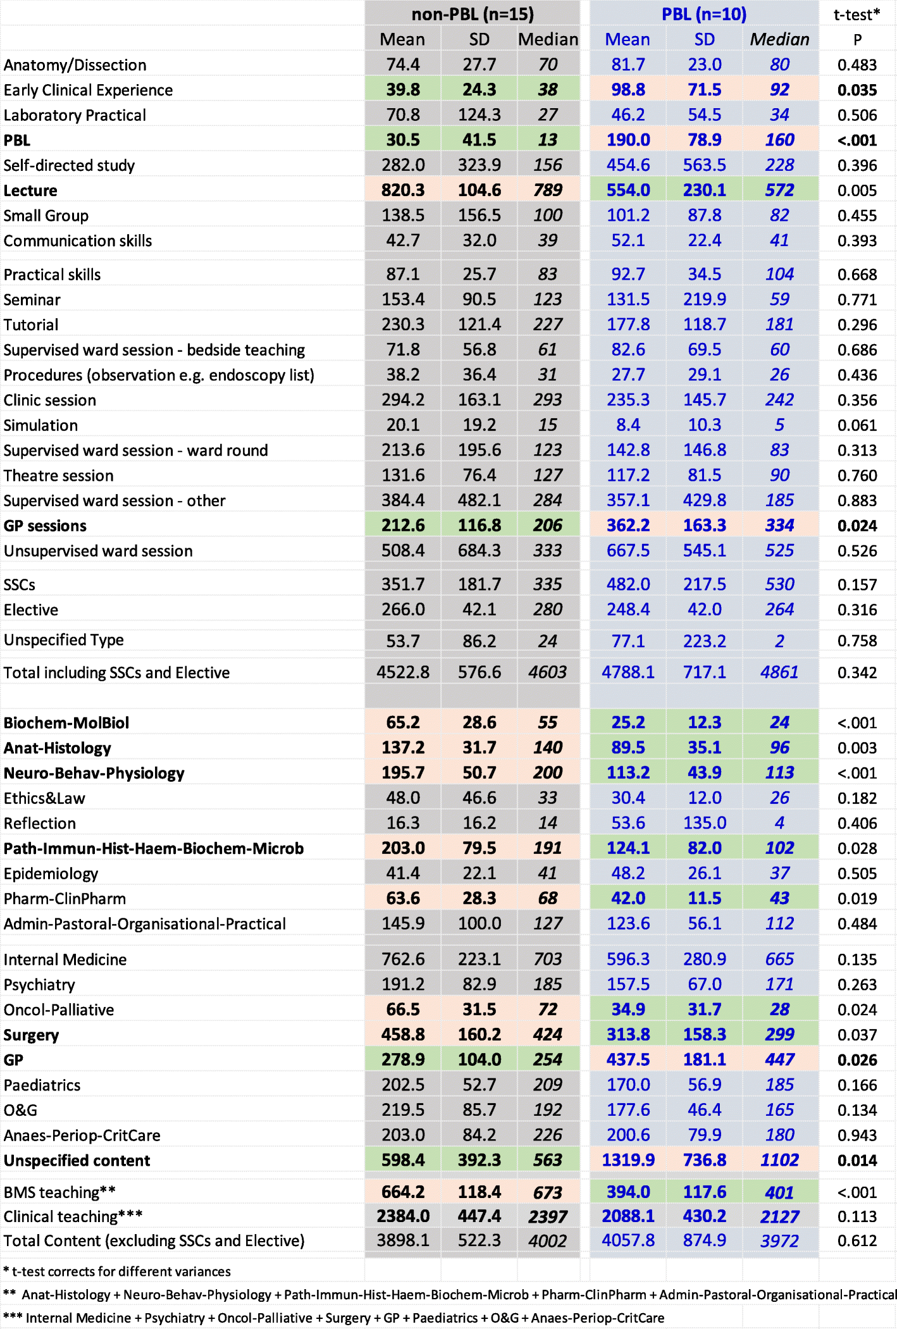Select the 'Epidemiology' row label
This screenshot has width=897, height=1329.
pos(51,874)
